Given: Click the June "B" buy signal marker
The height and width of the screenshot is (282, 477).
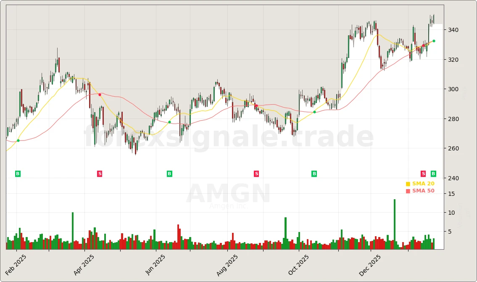Looking at the screenshot, I should (x=169, y=174).
